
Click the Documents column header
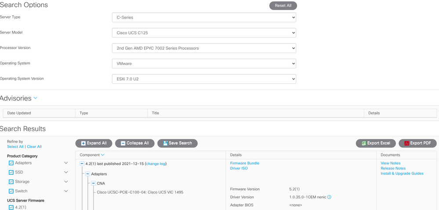click(x=390, y=155)
